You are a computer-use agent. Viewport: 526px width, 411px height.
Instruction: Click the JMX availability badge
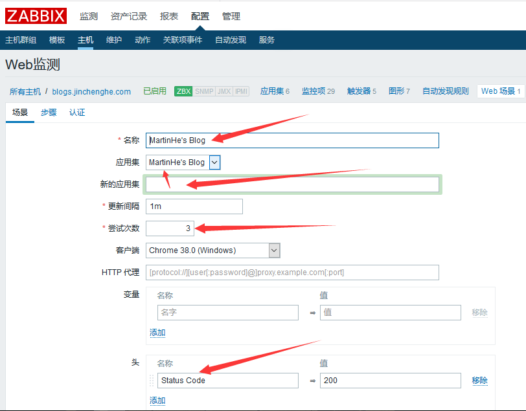(x=223, y=91)
